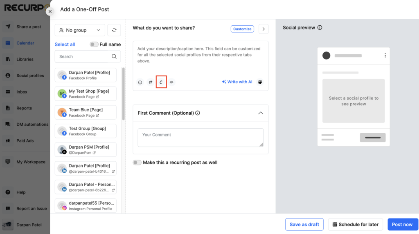Viewport: 419px width, 234px height.
Task: Go to Social profiles in sidebar
Action: click(x=30, y=76)
